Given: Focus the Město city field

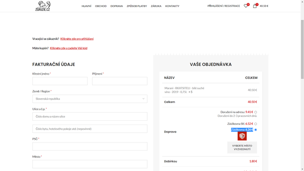Looking at the screenshot, I should tap(90, 164).
